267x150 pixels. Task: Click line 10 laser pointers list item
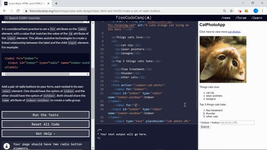pos(133,49)
